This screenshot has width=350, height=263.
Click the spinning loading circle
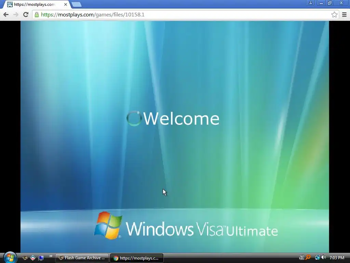tap(134, 118)
